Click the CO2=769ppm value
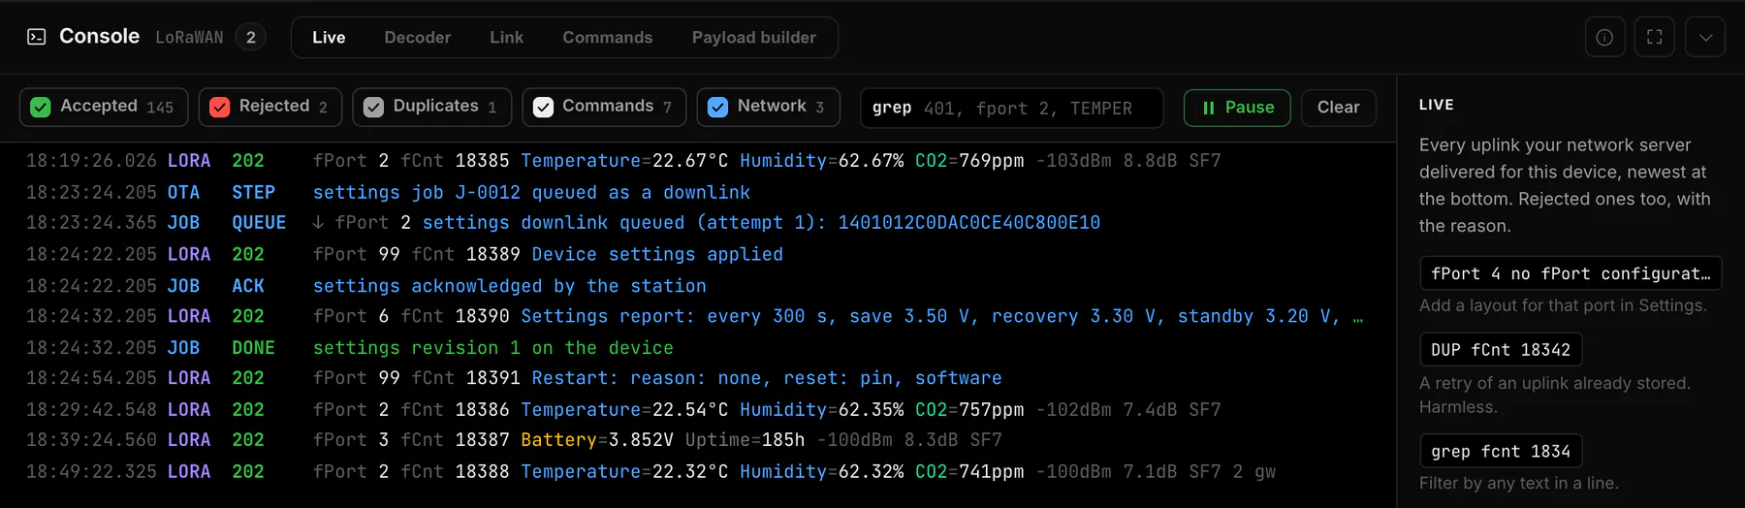Screen dimensions: 1745x508 [969, 161]
